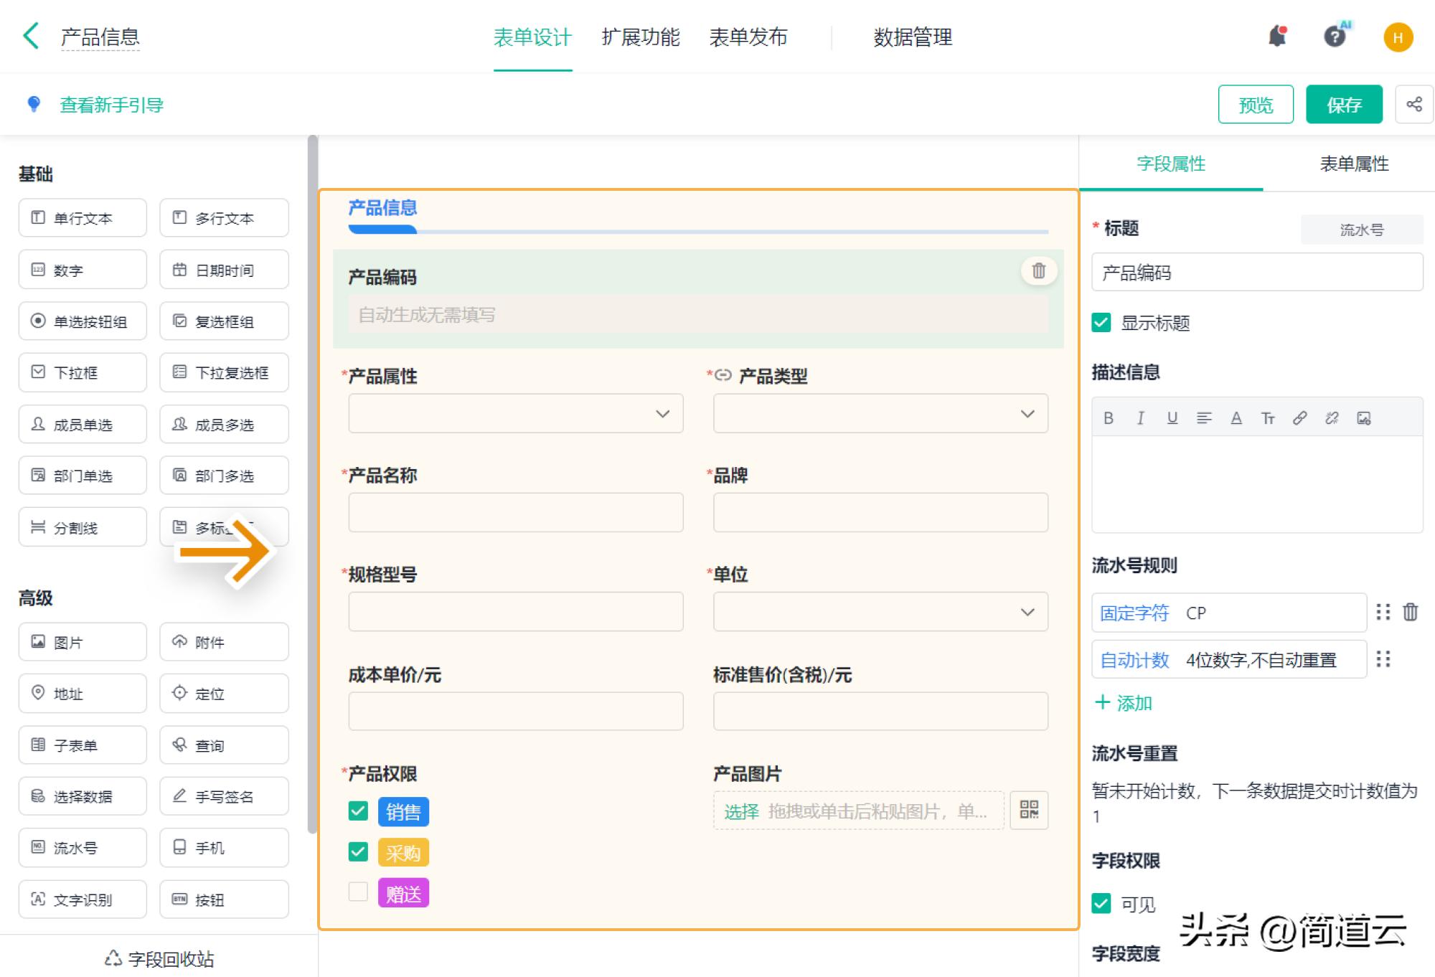Image resolution: width=1435 pixels, height=977 pixels.
Task: Add 下拉复选框 field widget
Action: point(224,372)
